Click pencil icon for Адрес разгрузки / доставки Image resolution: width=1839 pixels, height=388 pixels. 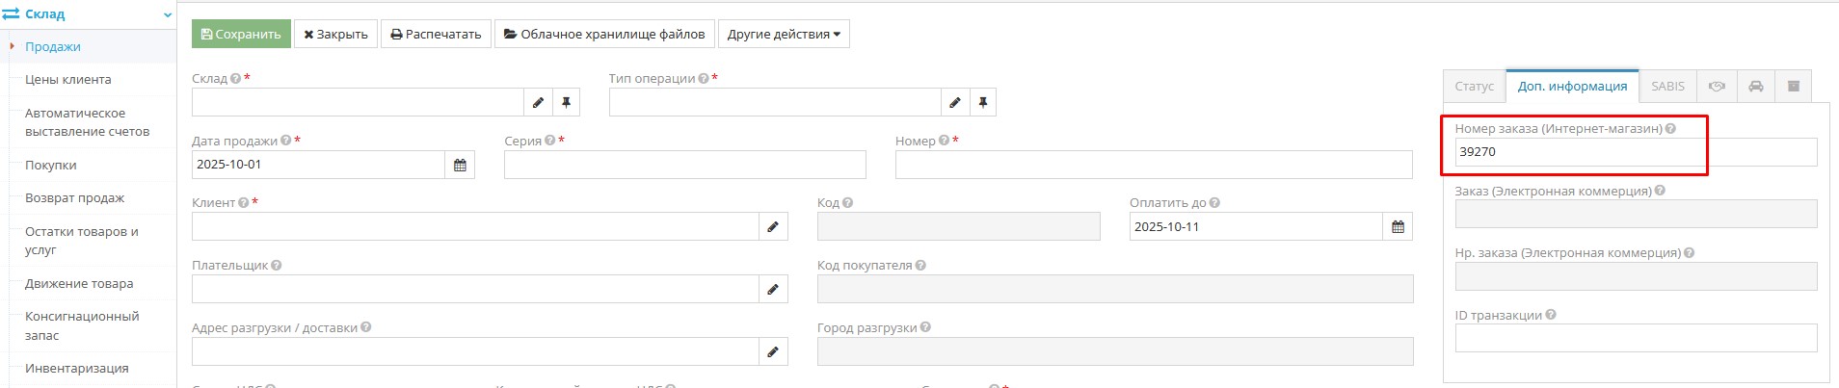(772, 351)
